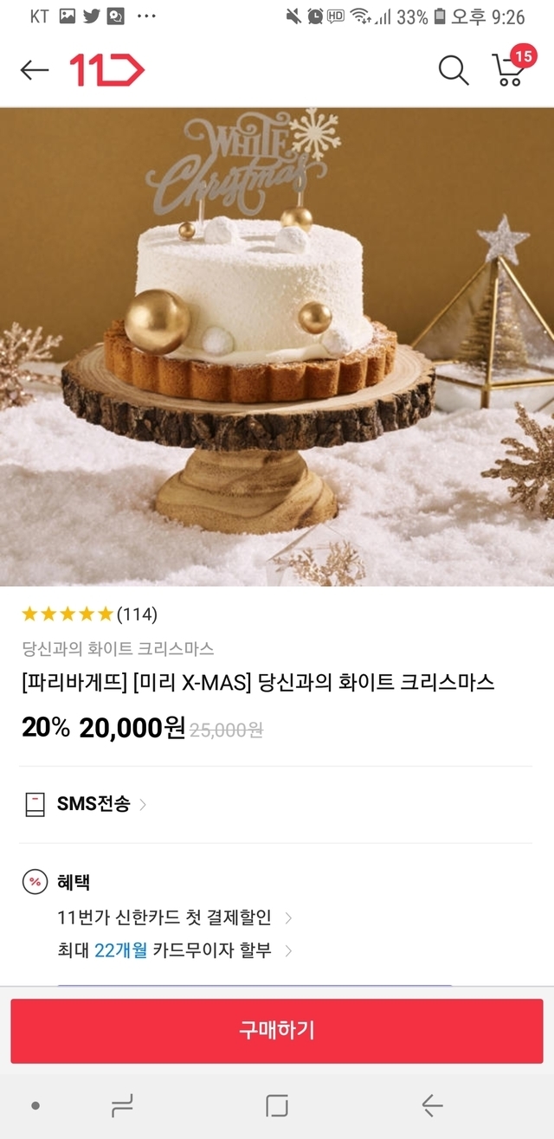Screen dimensions: 554x1139
Task: Tap the SMS전송 document icon
Action: (35, 804)
